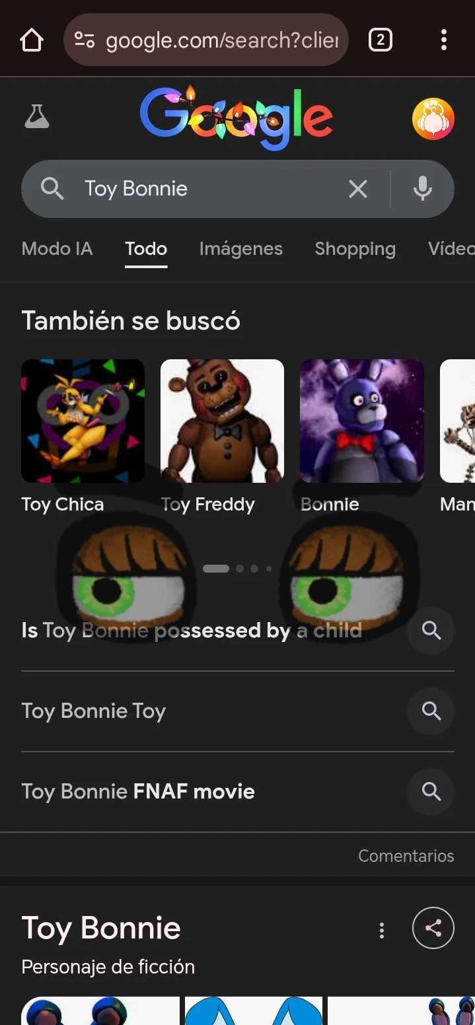Open the Google account profile avatar

pyautogui.click(x=433, y=119)
